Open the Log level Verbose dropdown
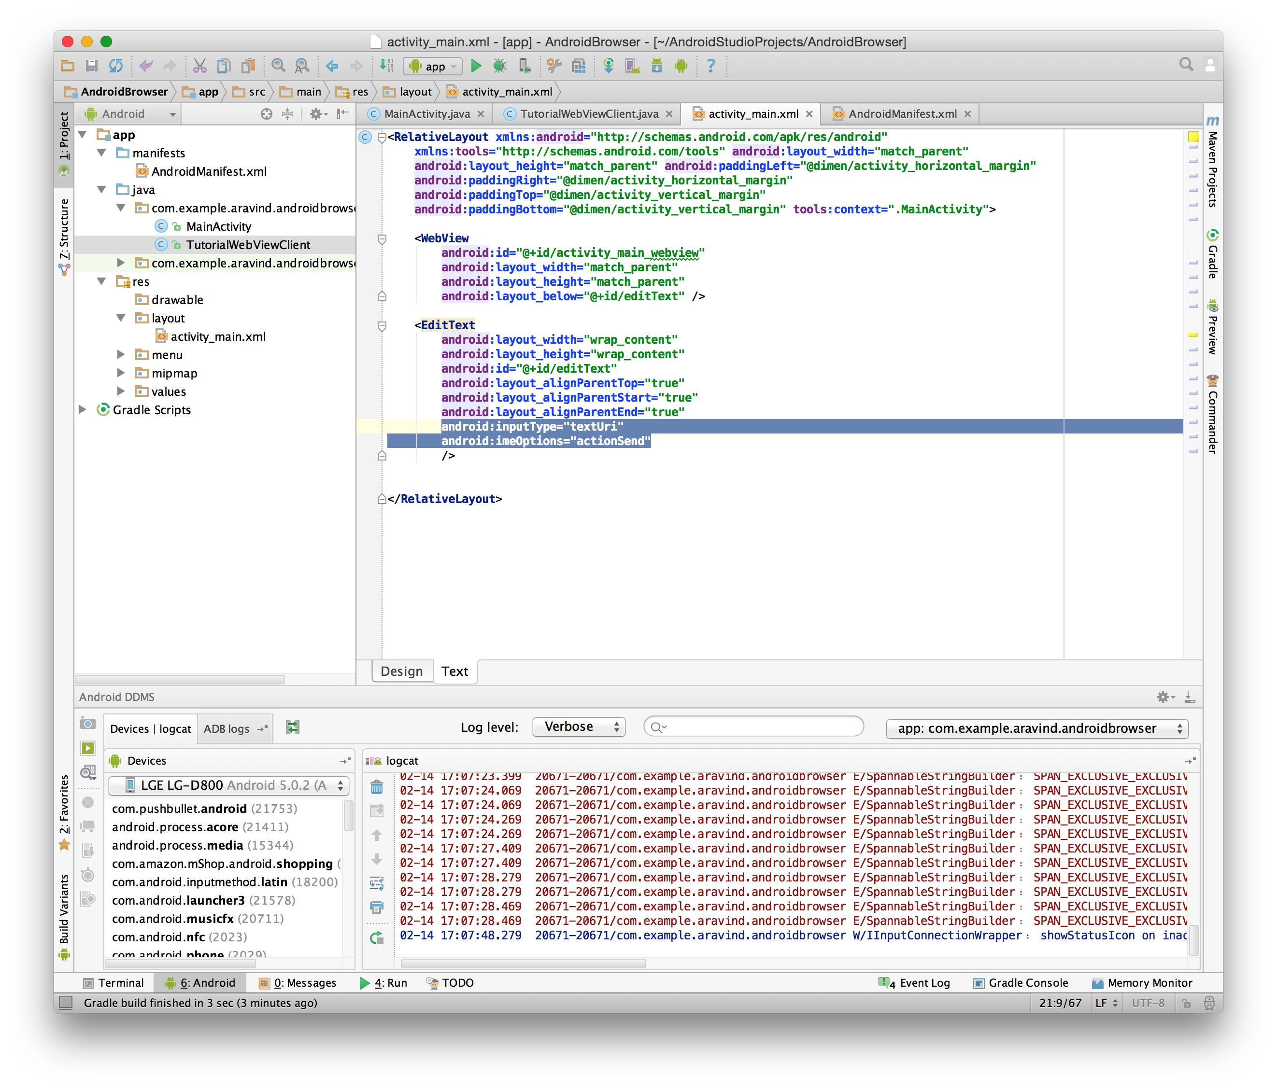Image resolution: width=1277 pixels, height=1090 pixels. (x=579, y=727)
